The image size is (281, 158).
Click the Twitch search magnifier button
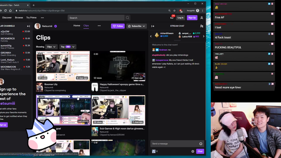coord(127,18)
